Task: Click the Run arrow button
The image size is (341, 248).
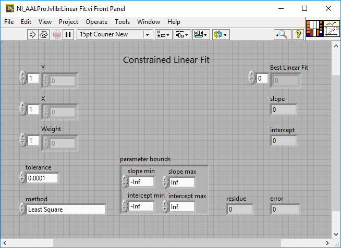Action: pyautogui.click(x=32, y=35)
